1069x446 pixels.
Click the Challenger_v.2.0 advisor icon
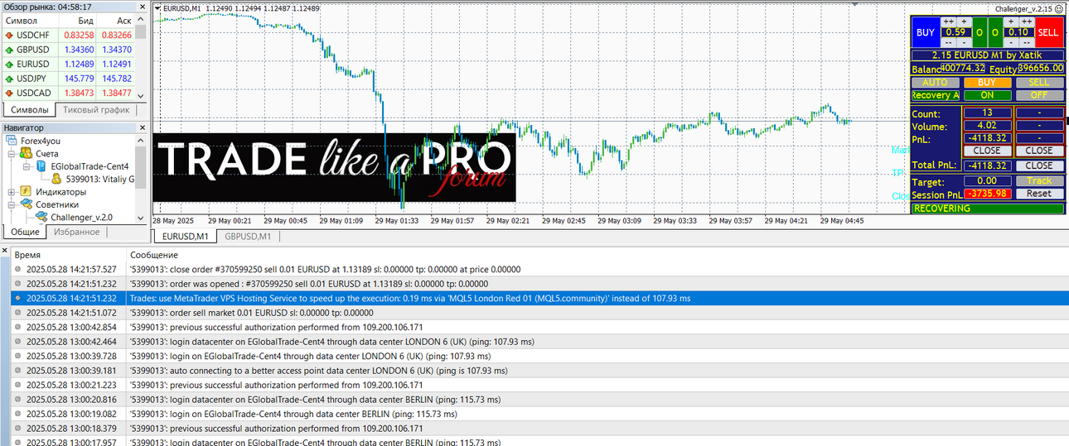[41, 217]
